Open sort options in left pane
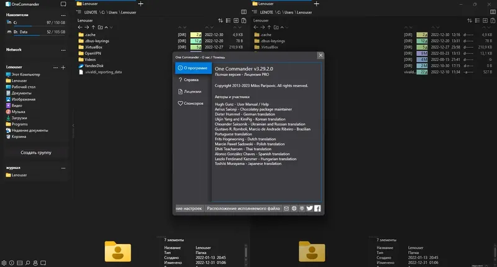 (x=221, y=20)
